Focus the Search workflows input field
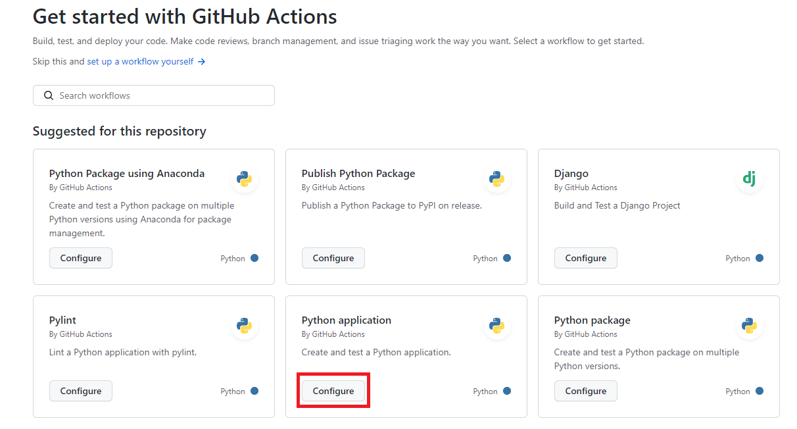The width and height of the screenshot is (797, 429). coord(154,95)
